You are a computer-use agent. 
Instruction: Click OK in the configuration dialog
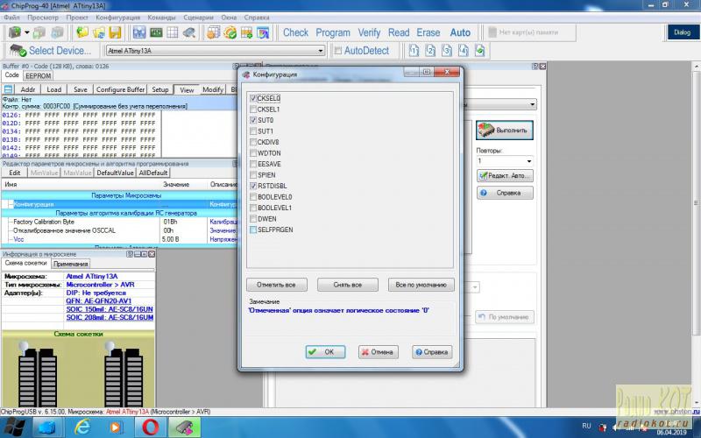click(325, 352)
